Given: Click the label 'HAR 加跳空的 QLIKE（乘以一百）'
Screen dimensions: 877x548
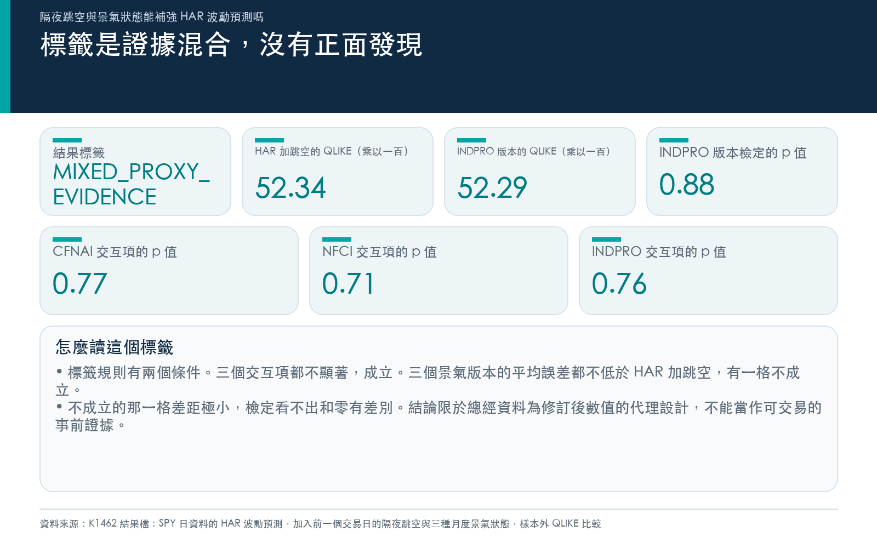Looking at the screenshot, I should (x=332, y=151).
